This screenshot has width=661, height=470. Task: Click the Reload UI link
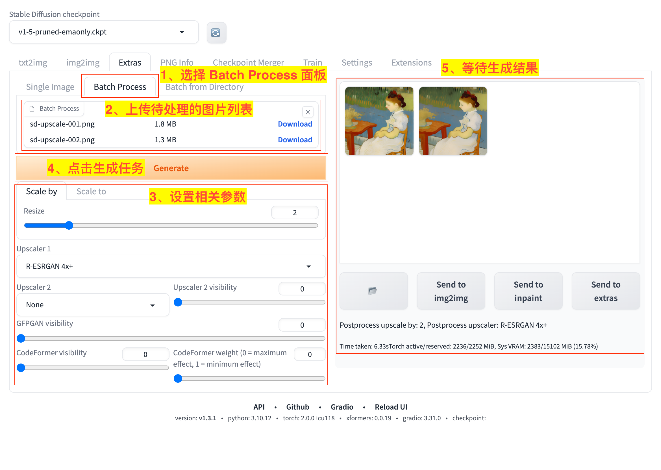(x=391, y=407)
